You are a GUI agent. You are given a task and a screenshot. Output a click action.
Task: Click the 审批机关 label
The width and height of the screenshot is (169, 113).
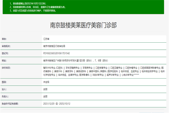point(6,46)
